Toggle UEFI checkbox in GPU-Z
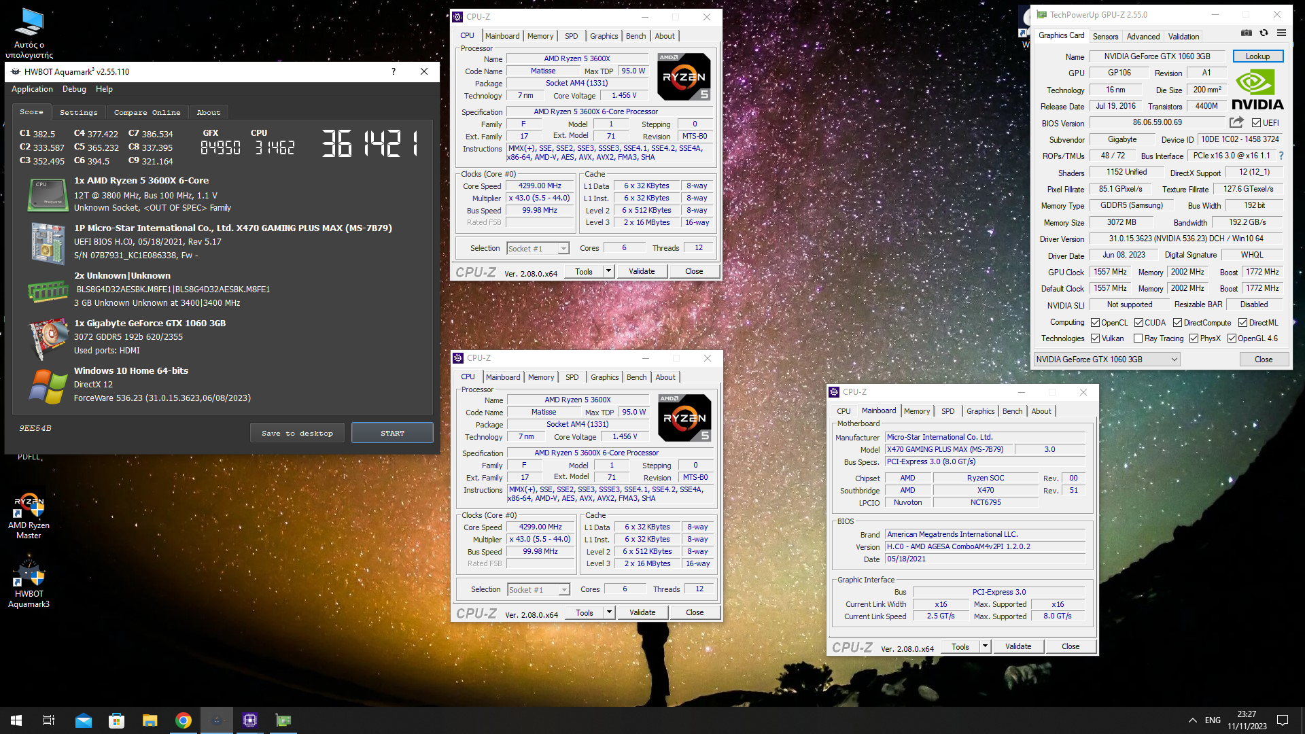The image size is (1305, 734). point(1256,123)
